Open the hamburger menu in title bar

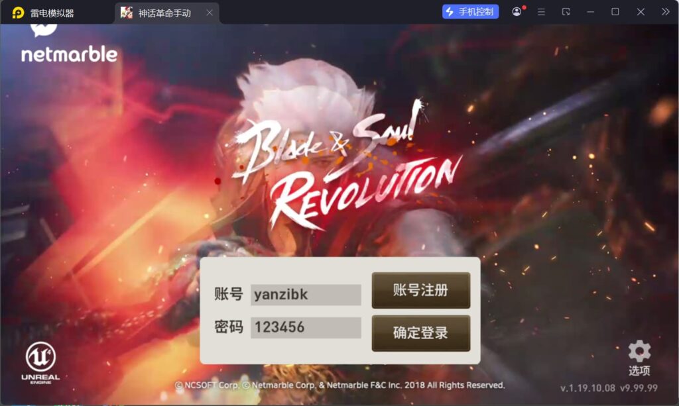(x=541, y=12)
